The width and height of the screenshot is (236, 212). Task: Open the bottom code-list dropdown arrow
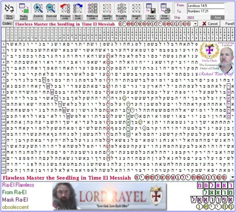[x=233, y=177]
